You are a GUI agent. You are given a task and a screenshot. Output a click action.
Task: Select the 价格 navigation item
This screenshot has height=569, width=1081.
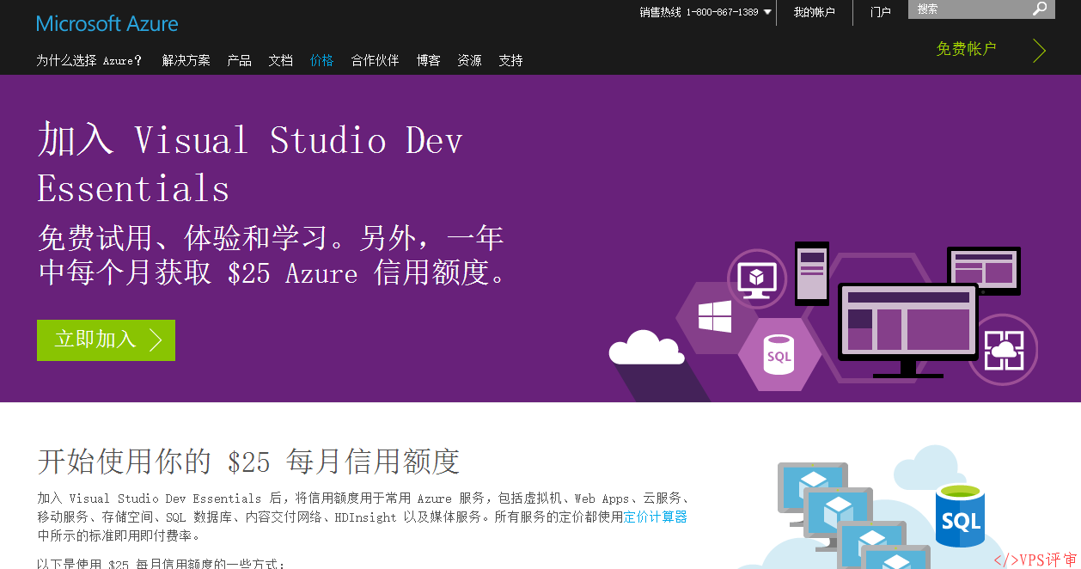pos(321,60)
